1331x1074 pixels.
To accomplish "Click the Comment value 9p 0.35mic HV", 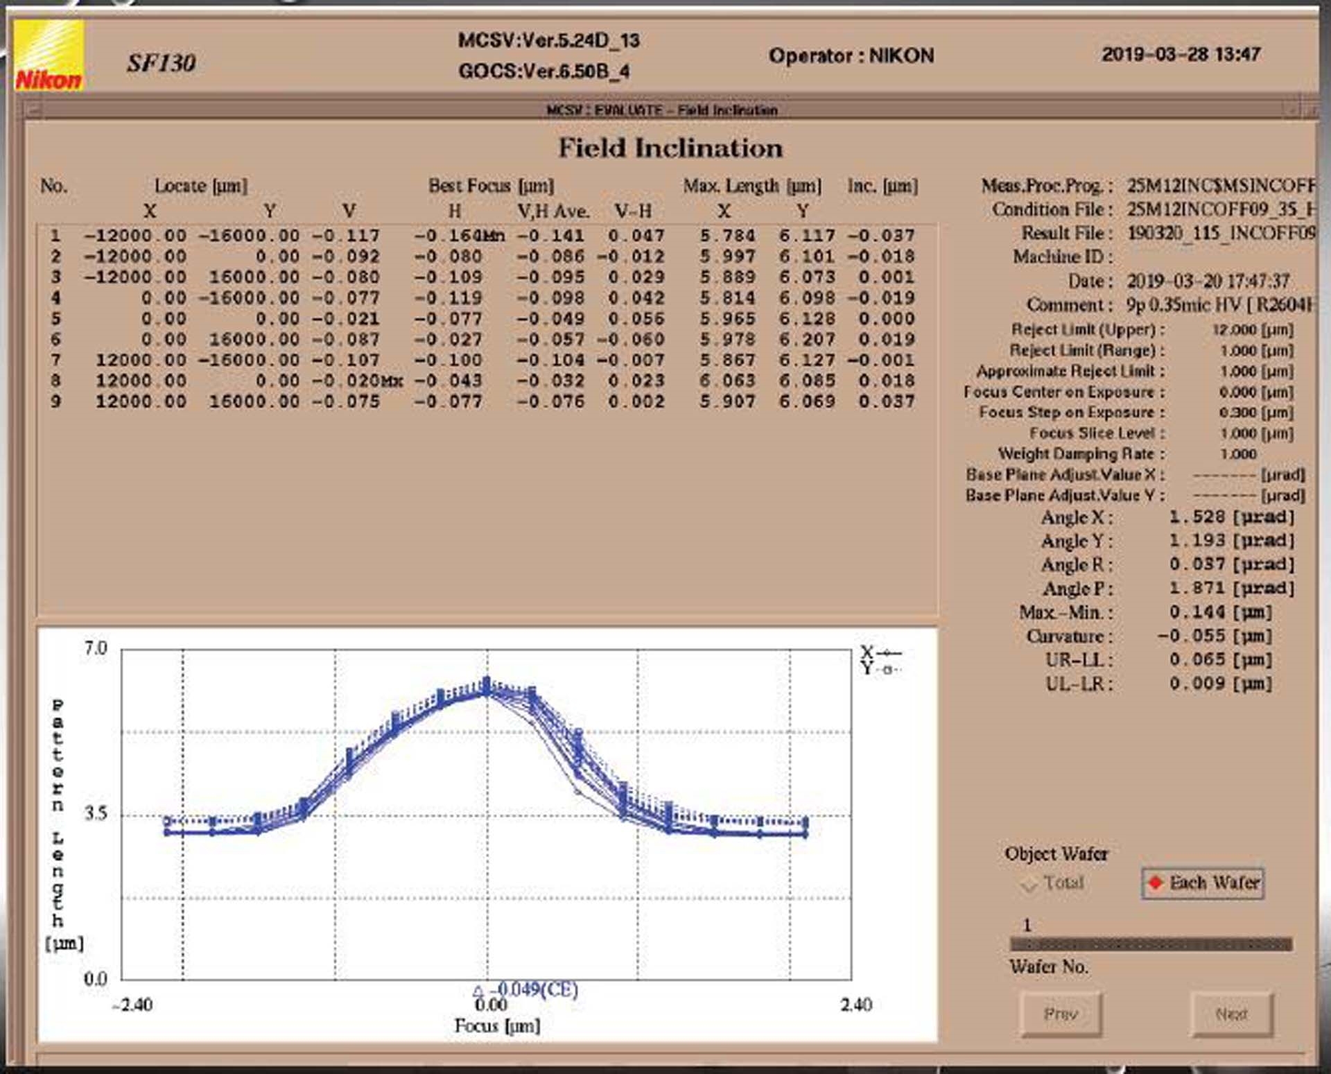I will point(1221,304).
